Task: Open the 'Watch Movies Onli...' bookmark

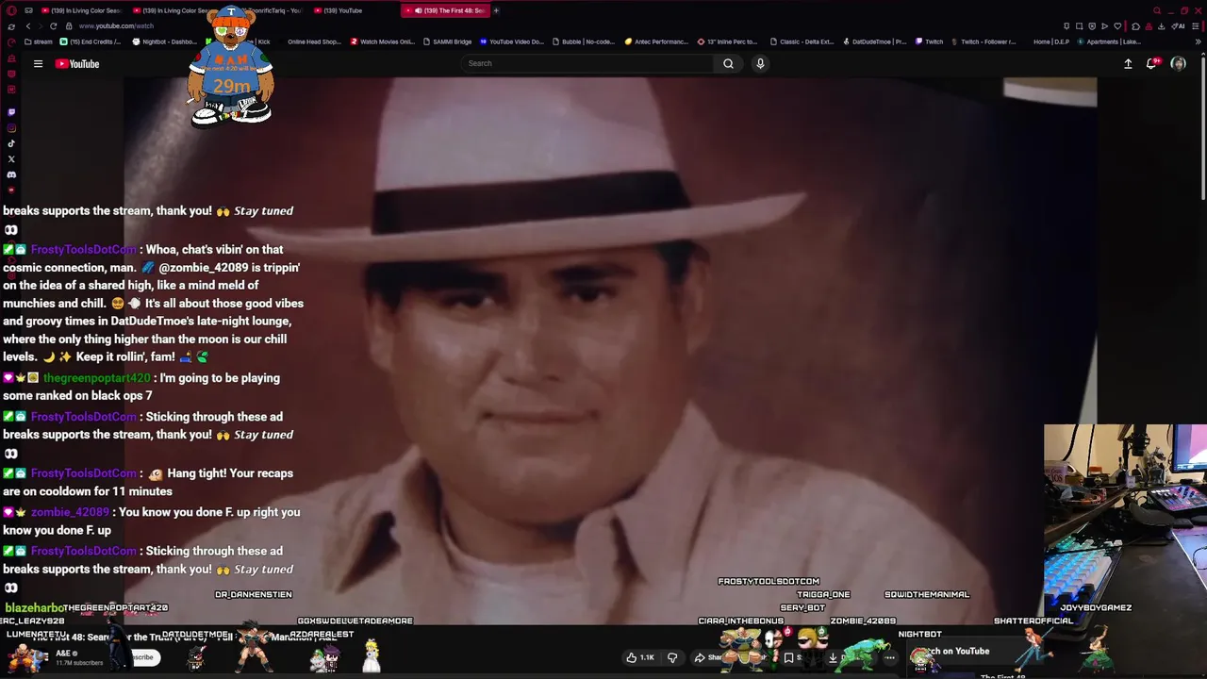Action: click(x=383, y=41)
